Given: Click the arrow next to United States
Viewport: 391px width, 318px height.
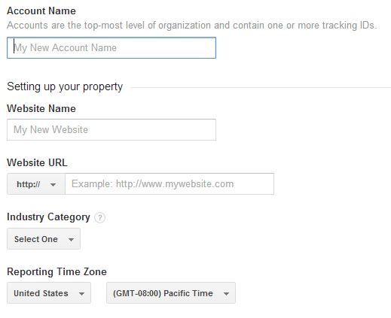Looking at the screenshot, I should [81, 294].
